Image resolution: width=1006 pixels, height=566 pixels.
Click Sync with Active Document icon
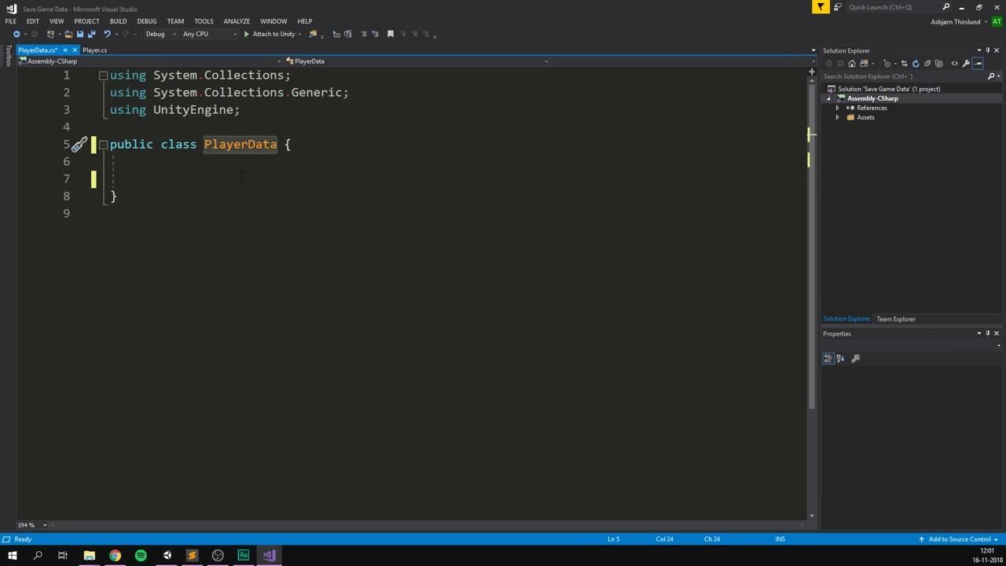tap(904, 64)
